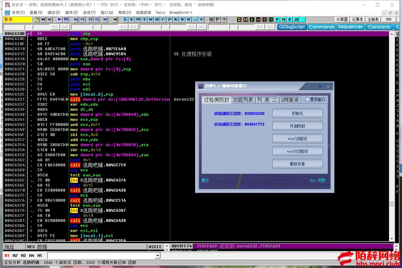
Task: Show Source window (S icon)
Action: click(201, 19)
